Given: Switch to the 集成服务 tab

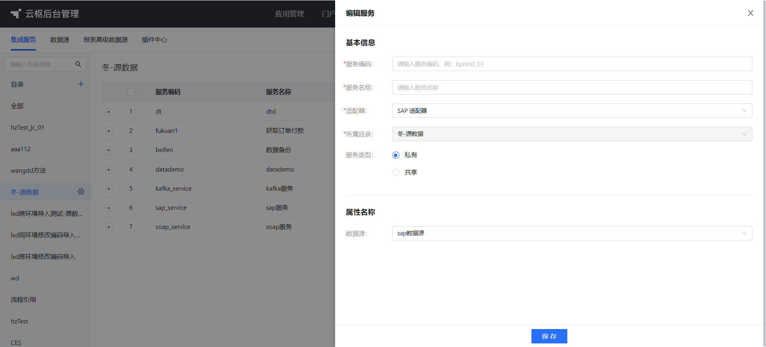Looking at the screenshot, I should pos(23,39).
